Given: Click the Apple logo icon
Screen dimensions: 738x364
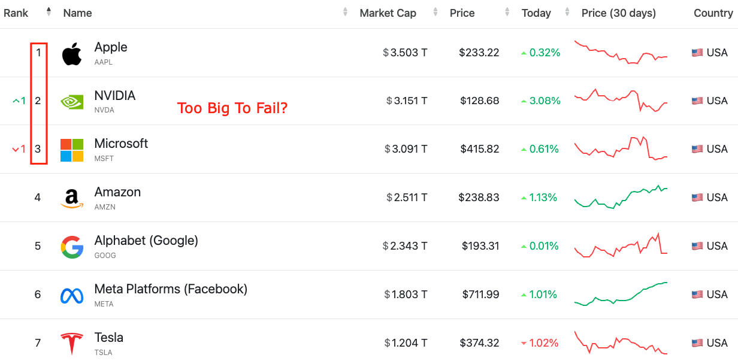Looking at the screenshot, I should pos(71,52).
